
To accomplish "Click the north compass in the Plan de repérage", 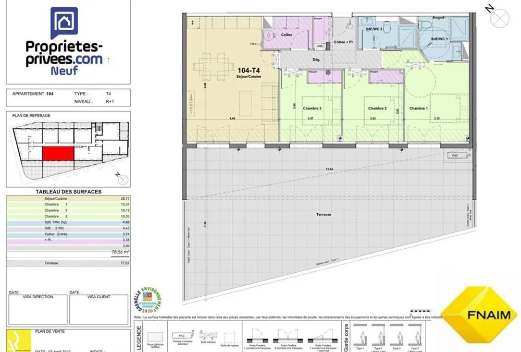I will [x=122, y=180].
